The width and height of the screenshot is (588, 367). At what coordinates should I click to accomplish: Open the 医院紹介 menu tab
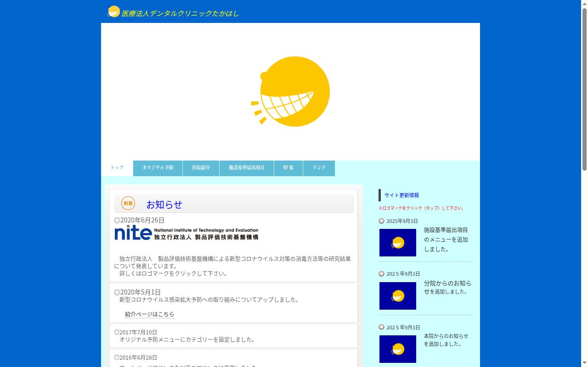[x=201, y=168]
